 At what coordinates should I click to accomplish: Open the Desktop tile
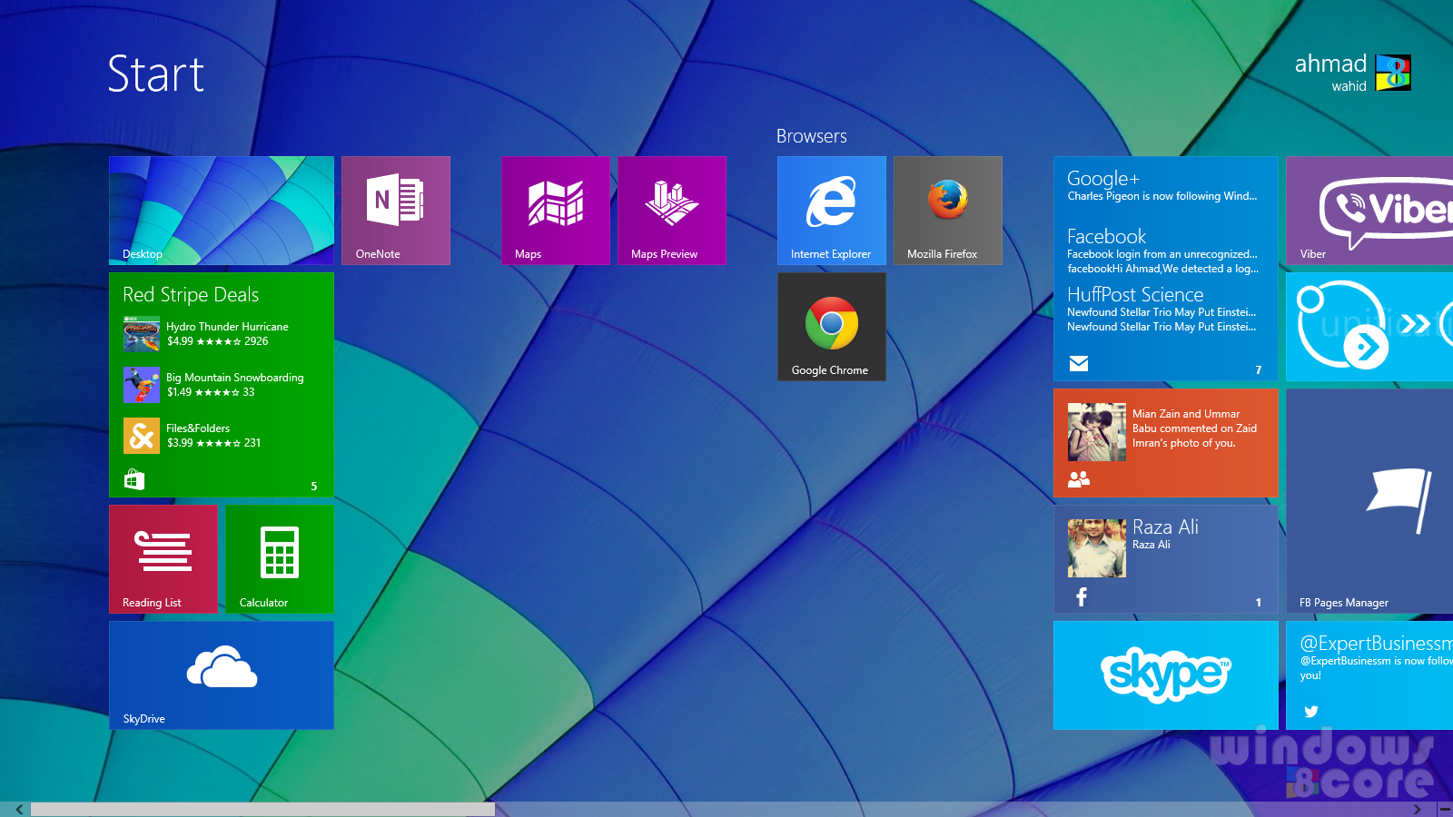click(221, 211)
